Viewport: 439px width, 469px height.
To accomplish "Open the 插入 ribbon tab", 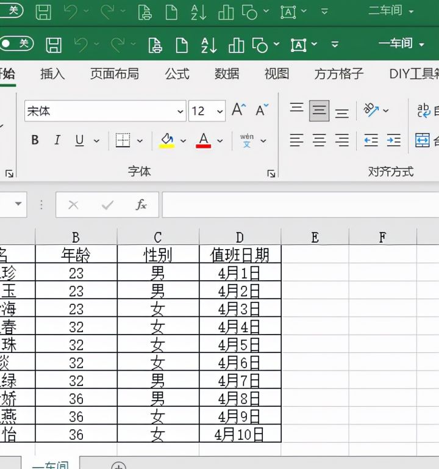I will pyautogui.click(x=52, y=73).
